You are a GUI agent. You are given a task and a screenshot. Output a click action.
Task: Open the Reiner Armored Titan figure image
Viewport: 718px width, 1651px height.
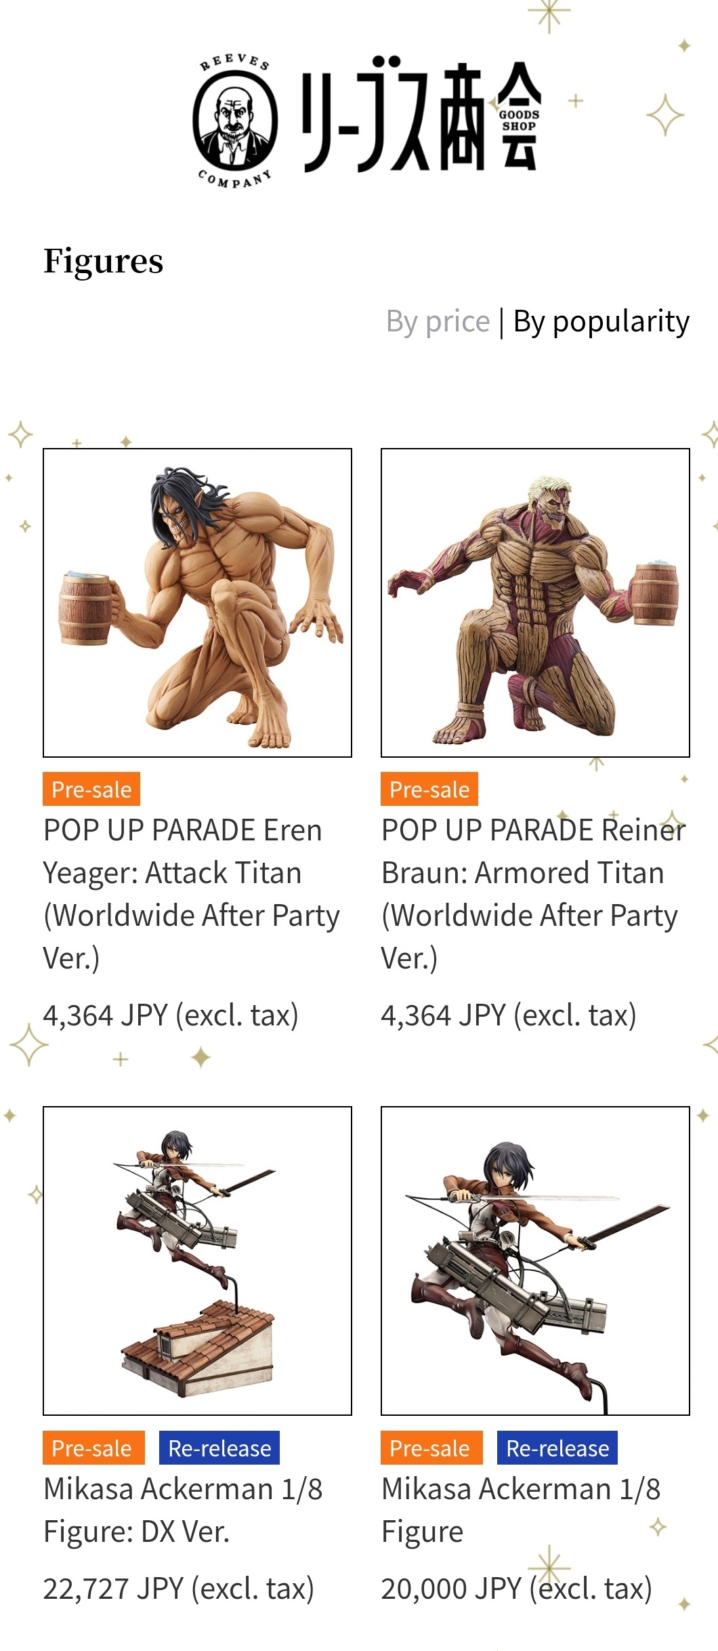point(535,603)
